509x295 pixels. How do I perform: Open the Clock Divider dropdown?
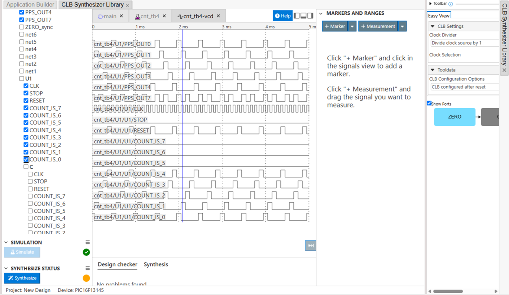tap(465, 43)
